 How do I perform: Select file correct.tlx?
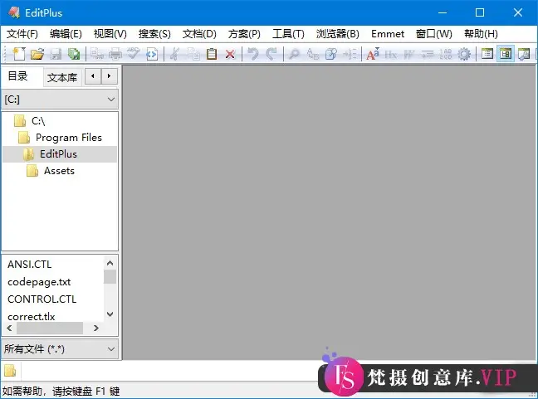point(32,316)
